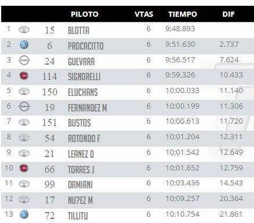Select the TIEMPO column header
Screen dimensions: 254x223
(x=182, y=14)
